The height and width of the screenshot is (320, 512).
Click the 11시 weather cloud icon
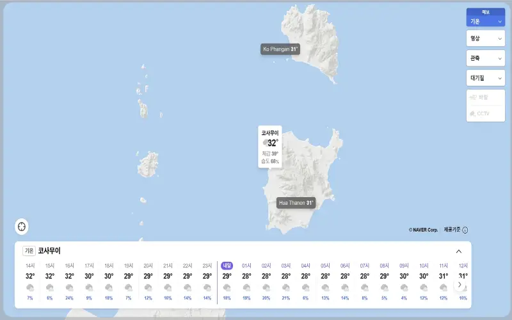point(444,287)
